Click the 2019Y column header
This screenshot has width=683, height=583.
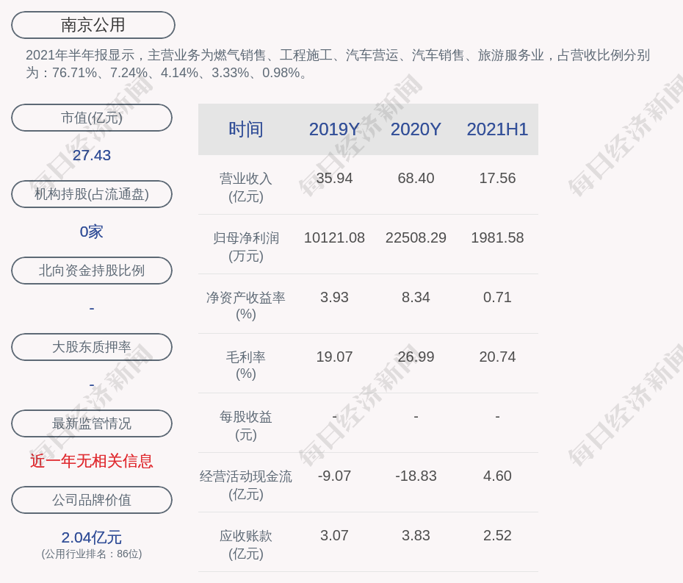[x=334, y=129]
